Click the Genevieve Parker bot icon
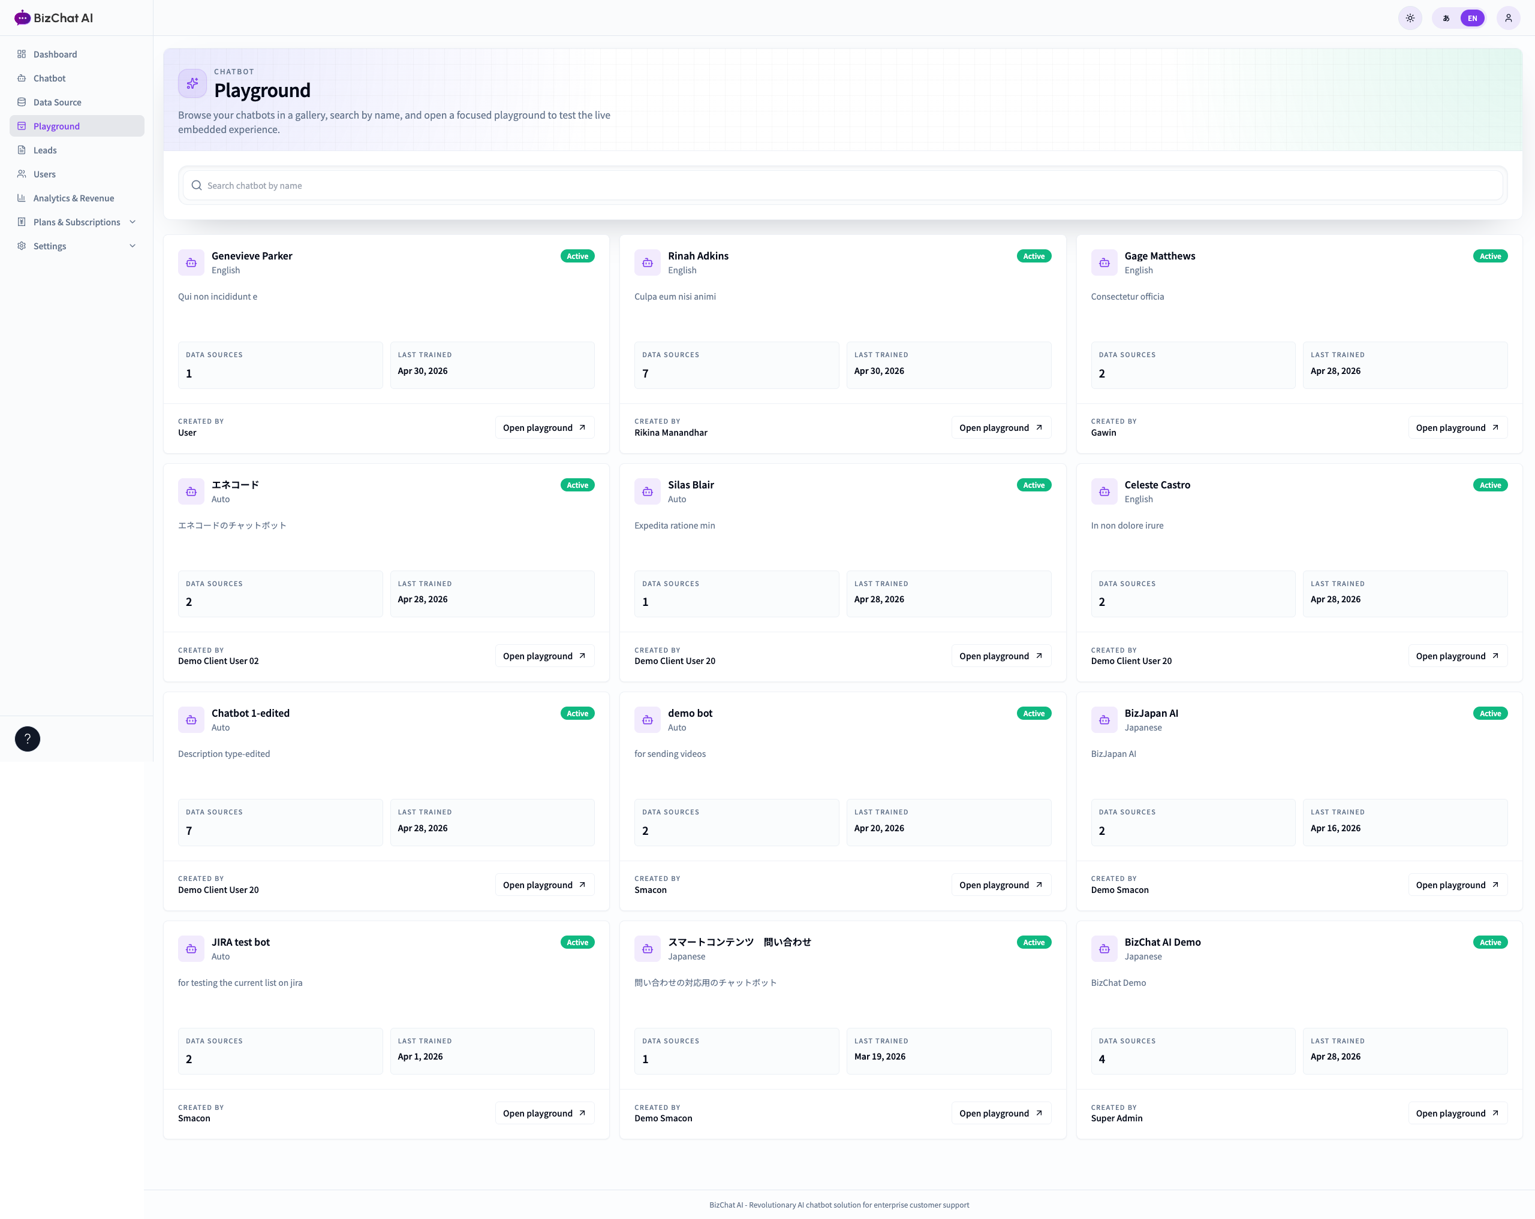The width and height of the screenshot is (1535, 1219). click(191, 262)
